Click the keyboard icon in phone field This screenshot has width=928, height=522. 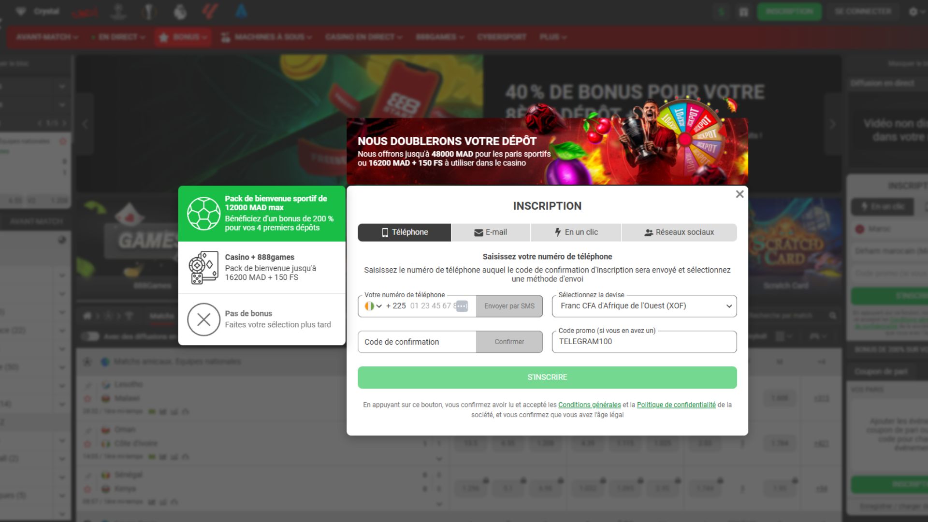462,306
